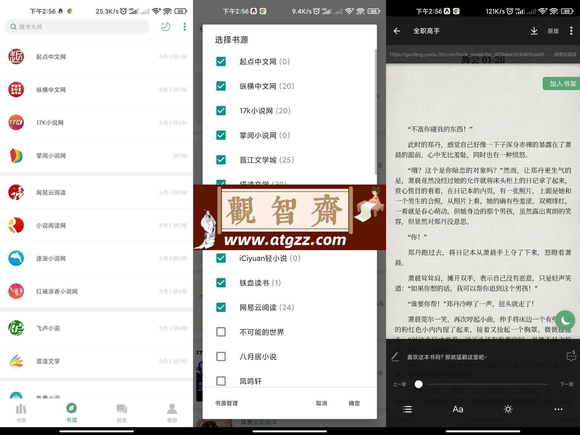The image size is (580, 435).
Task: Check 不可能的世界 source checkbox
Action: pyautogui.click(x=221, y=332)
